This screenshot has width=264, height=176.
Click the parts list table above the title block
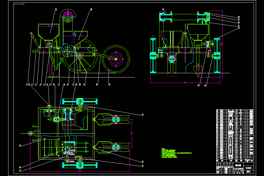(235, 136)
